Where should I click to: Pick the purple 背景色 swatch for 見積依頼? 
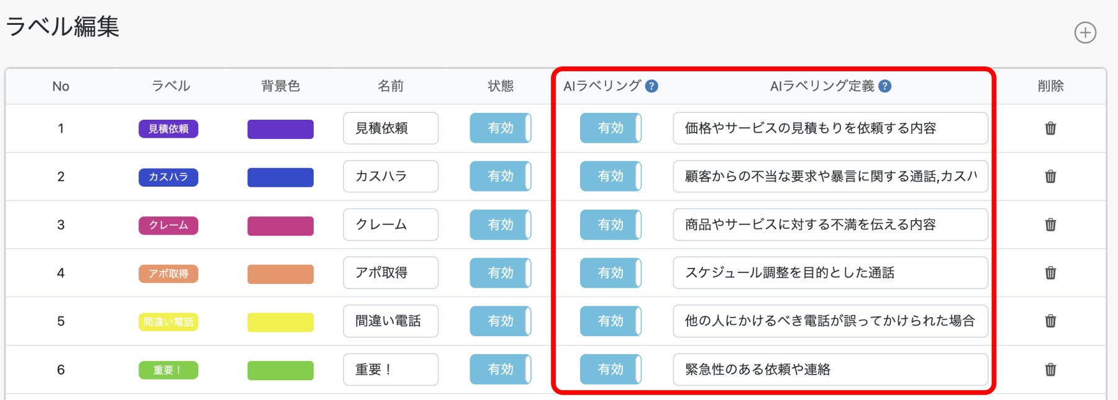pos(280,129)
